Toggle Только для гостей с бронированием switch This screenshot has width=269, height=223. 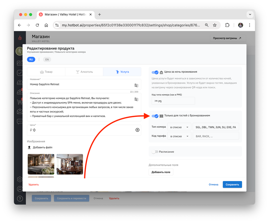155,116
